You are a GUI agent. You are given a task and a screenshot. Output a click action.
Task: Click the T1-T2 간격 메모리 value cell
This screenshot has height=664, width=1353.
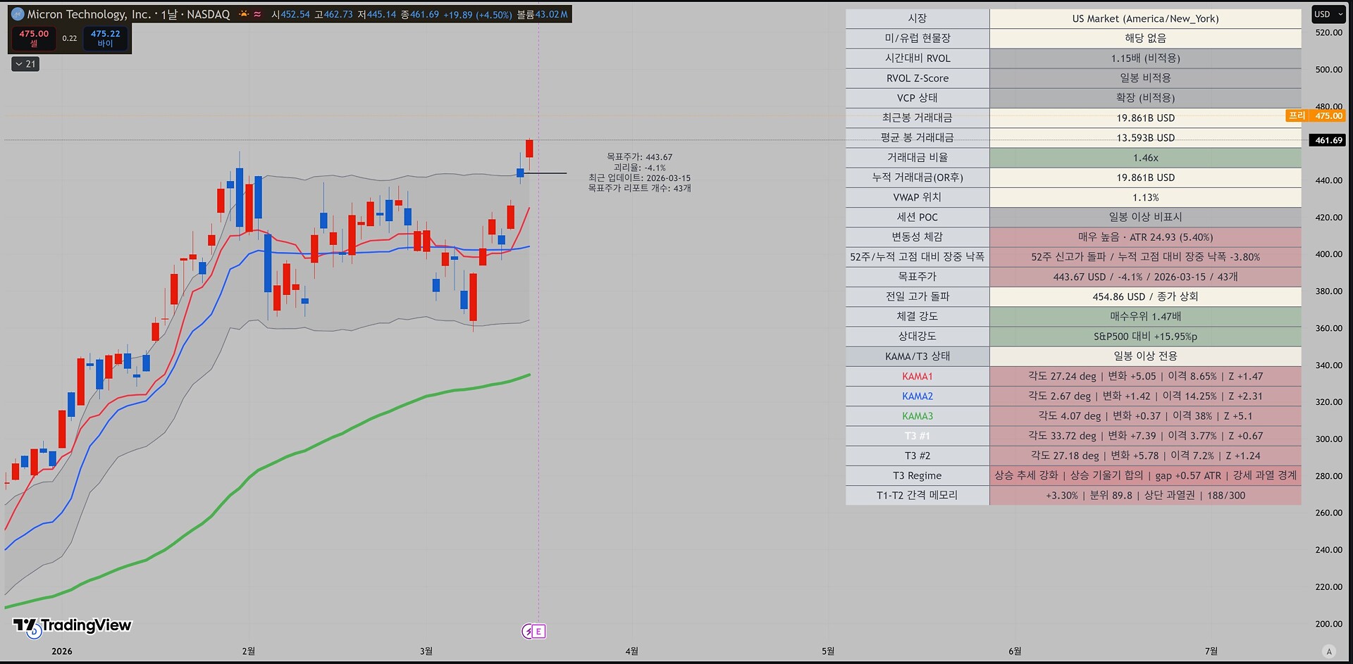tap(1145, 496)
